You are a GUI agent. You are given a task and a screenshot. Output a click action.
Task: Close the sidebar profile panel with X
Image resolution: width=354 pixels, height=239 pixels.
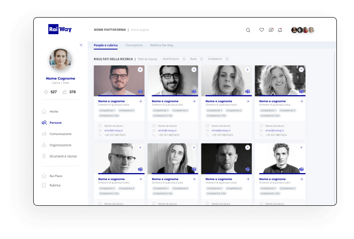point(81,45)
